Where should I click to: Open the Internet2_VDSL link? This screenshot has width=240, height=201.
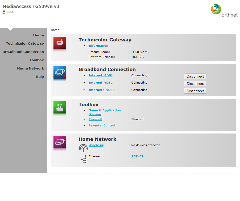coord(101,90)
